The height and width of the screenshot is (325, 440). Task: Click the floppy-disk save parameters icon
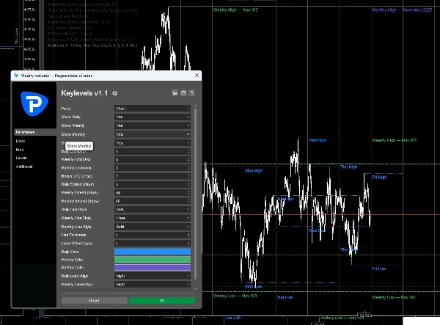(x=183, y=93)
